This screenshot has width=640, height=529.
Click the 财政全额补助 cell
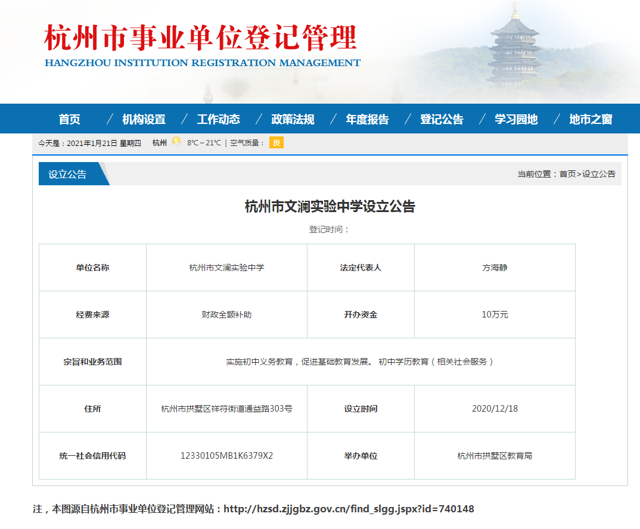(x=226, y=315)
